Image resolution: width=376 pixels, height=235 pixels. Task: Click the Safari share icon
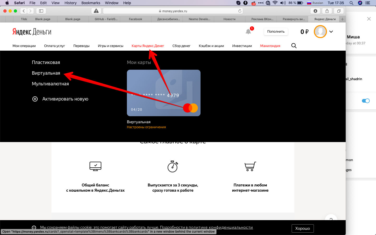click(x=327, y=11)
